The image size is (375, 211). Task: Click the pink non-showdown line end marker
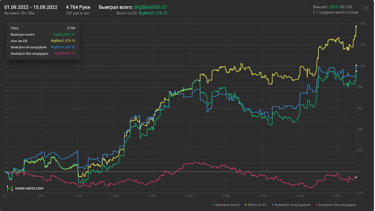[356, 177]
